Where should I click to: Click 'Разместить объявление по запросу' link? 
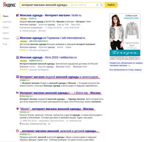coord(126,64)
